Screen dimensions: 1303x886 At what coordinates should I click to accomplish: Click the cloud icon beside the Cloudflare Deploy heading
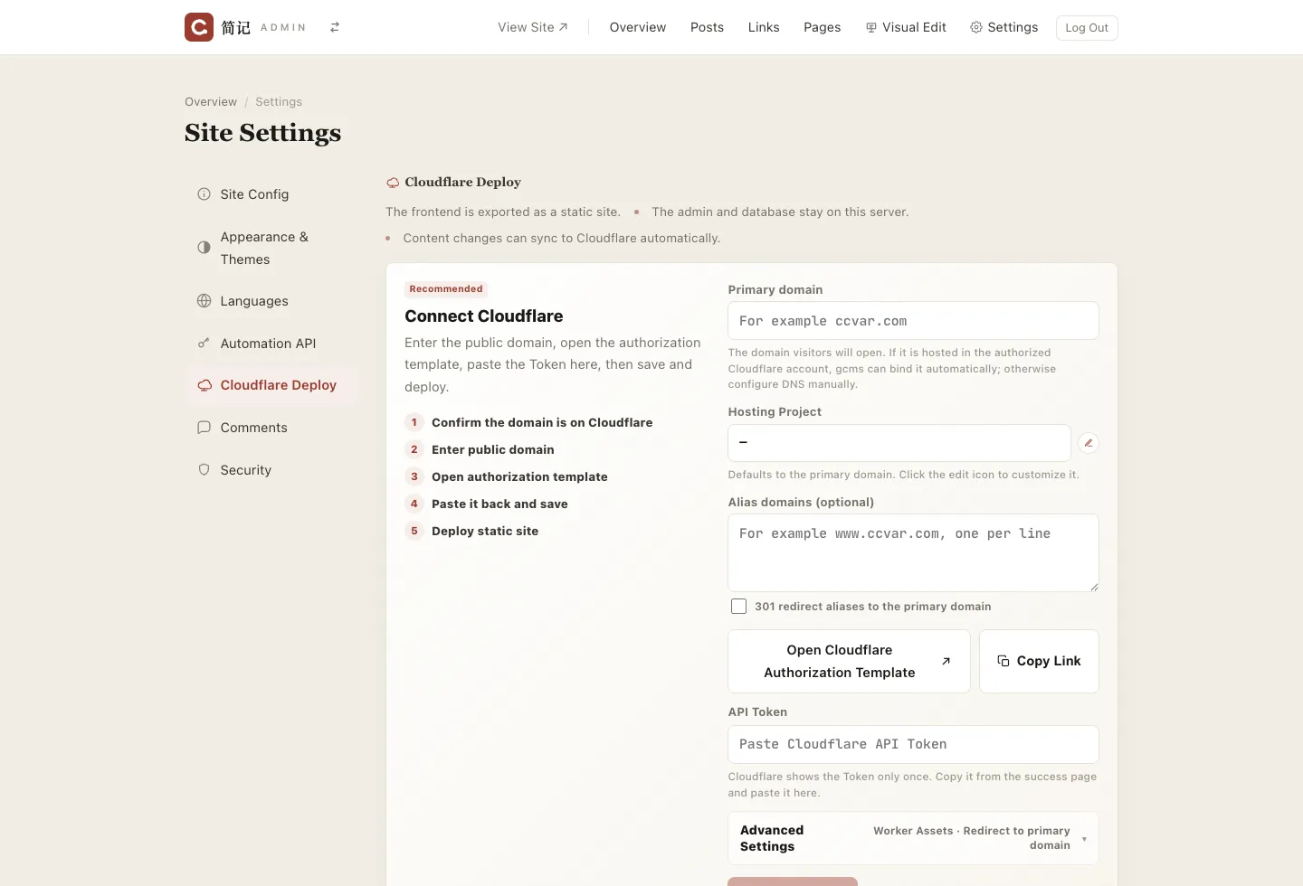click(x=393, y=183)
